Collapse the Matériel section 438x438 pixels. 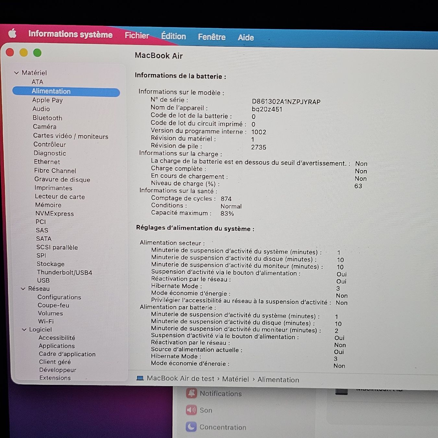click(16, 73)
